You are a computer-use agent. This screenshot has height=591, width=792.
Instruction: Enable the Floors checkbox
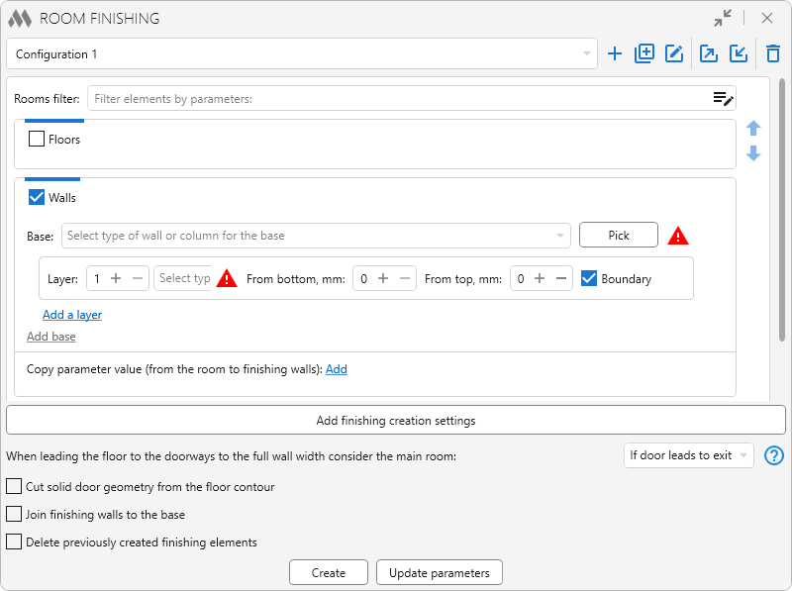[37, 139]
